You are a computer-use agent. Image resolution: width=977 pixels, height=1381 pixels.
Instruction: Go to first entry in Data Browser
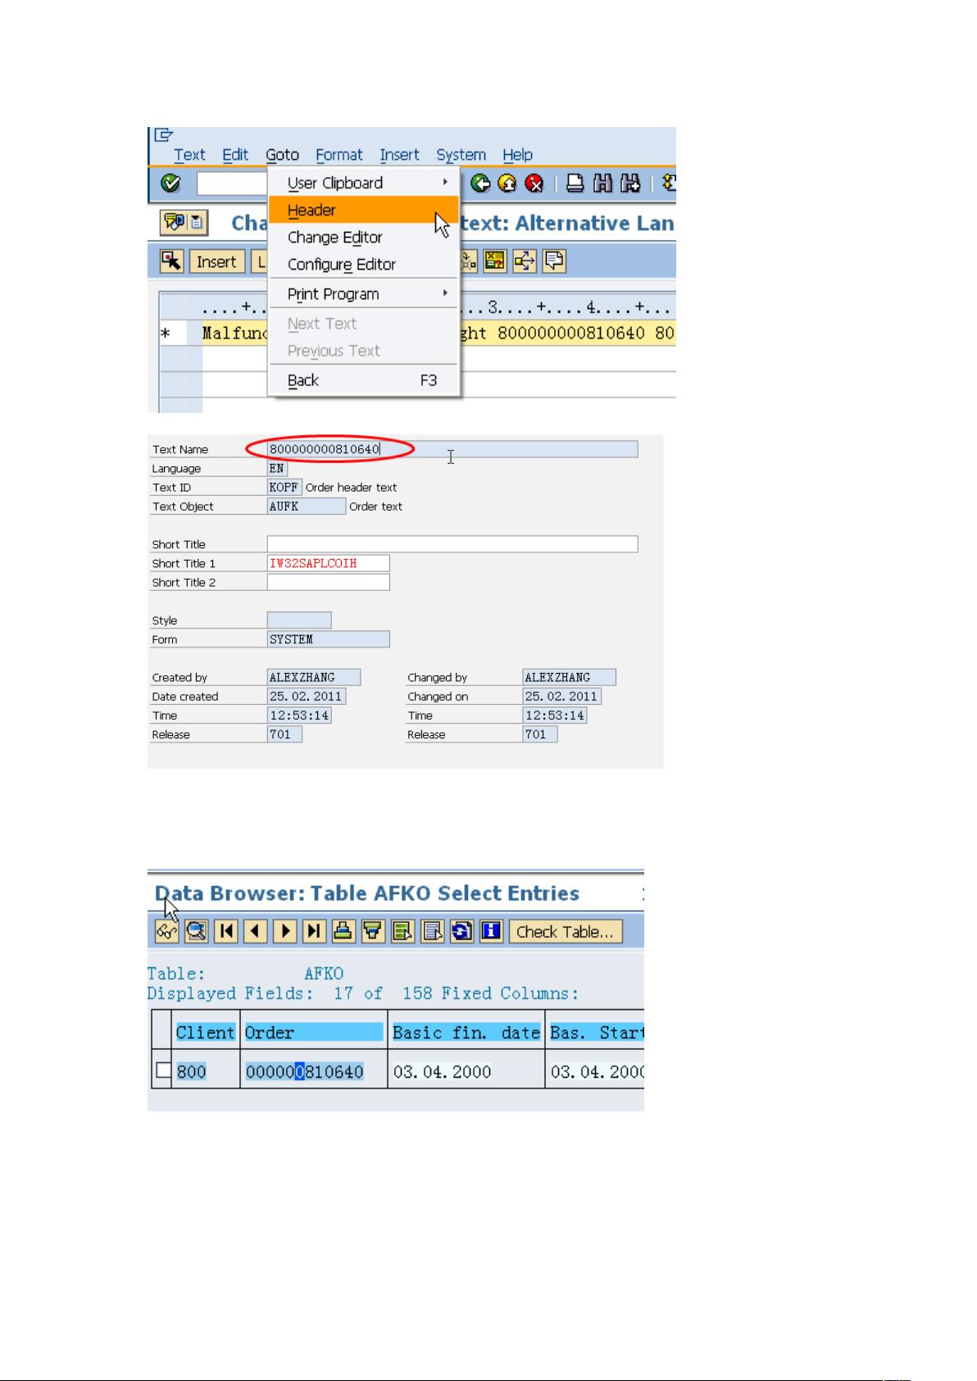click(x=226, y=931)
